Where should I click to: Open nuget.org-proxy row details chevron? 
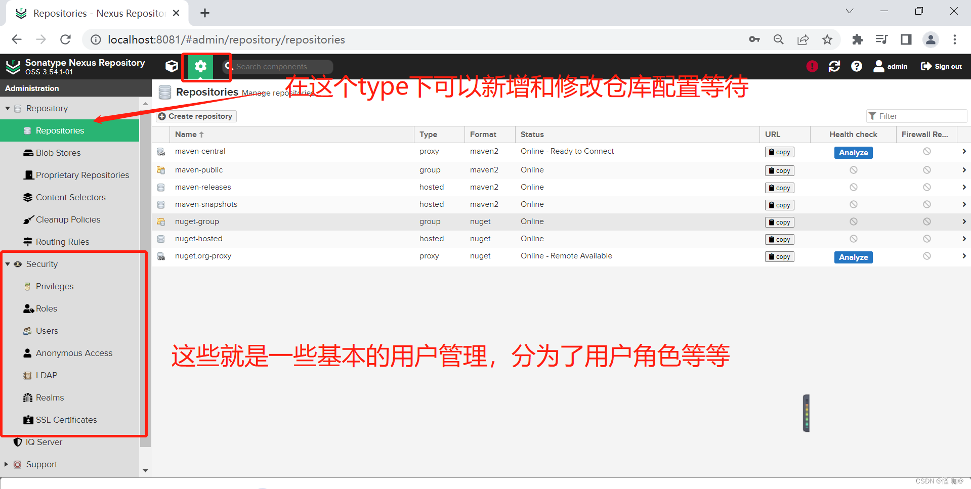click(964, 256)
